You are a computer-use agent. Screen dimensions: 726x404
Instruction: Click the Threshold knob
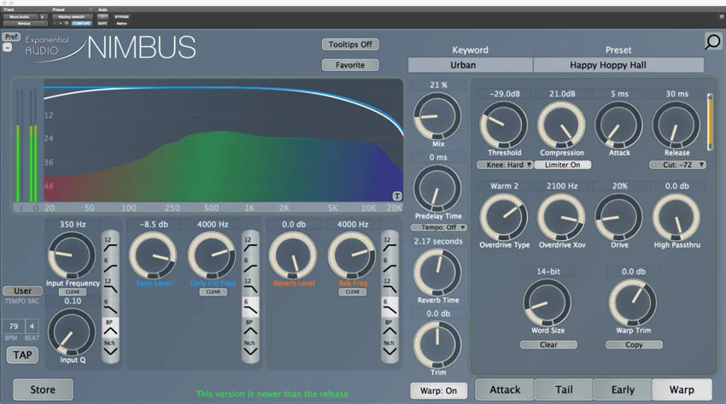[504, 125]
